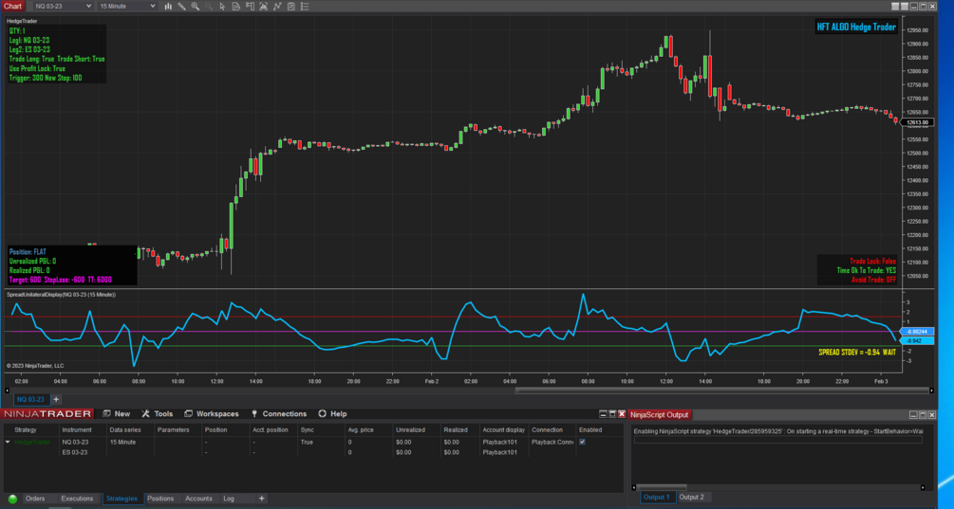
Task: Select the Output 1 tab
Action: [x=657, y=497]
